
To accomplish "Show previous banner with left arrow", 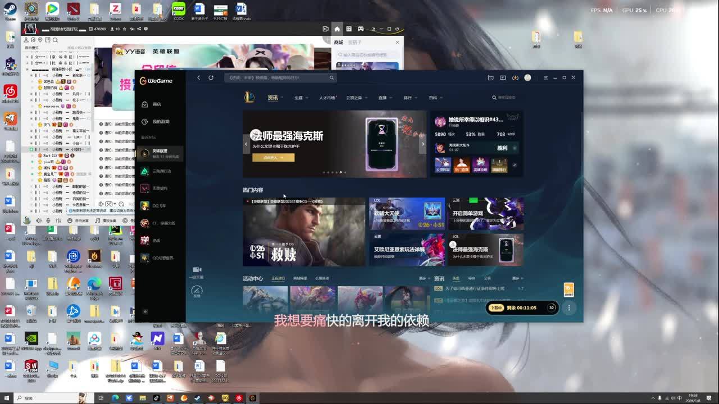I will [x=246, y=144].
